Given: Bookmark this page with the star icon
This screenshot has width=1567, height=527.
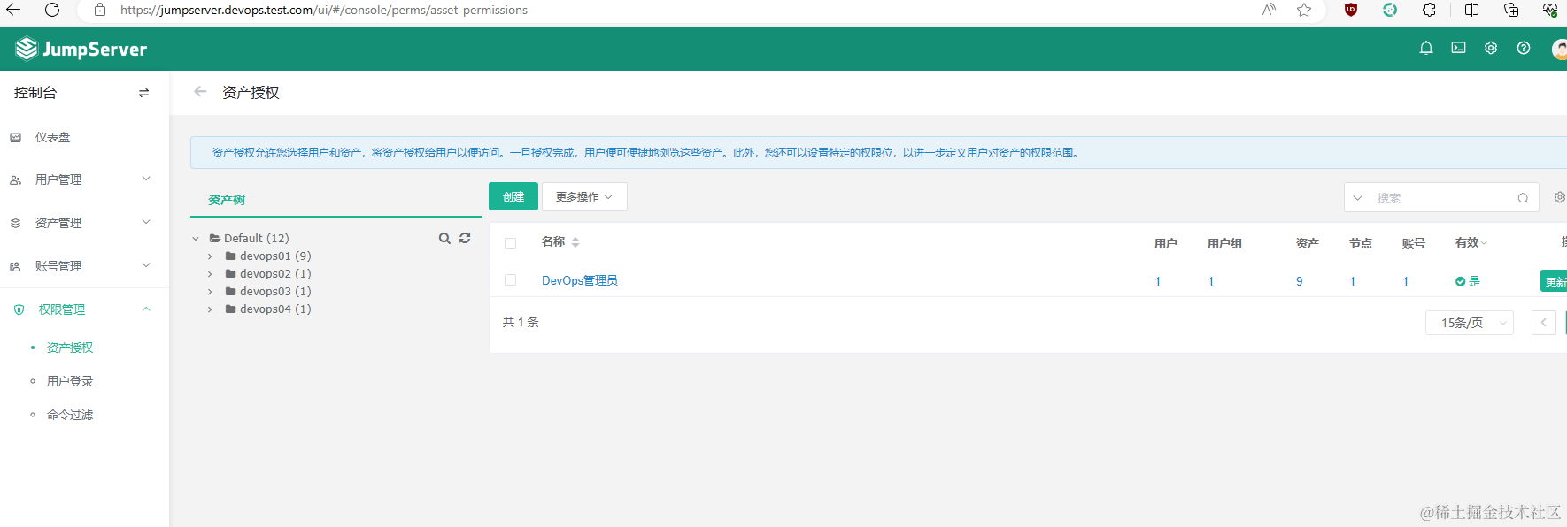Looking at the screenshot, I should pos(1304,10).
